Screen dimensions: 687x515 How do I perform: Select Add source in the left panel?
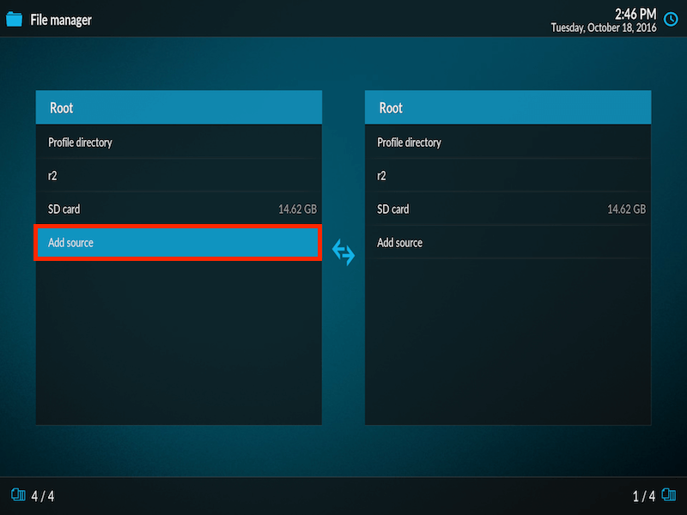[x=178, y=243]
